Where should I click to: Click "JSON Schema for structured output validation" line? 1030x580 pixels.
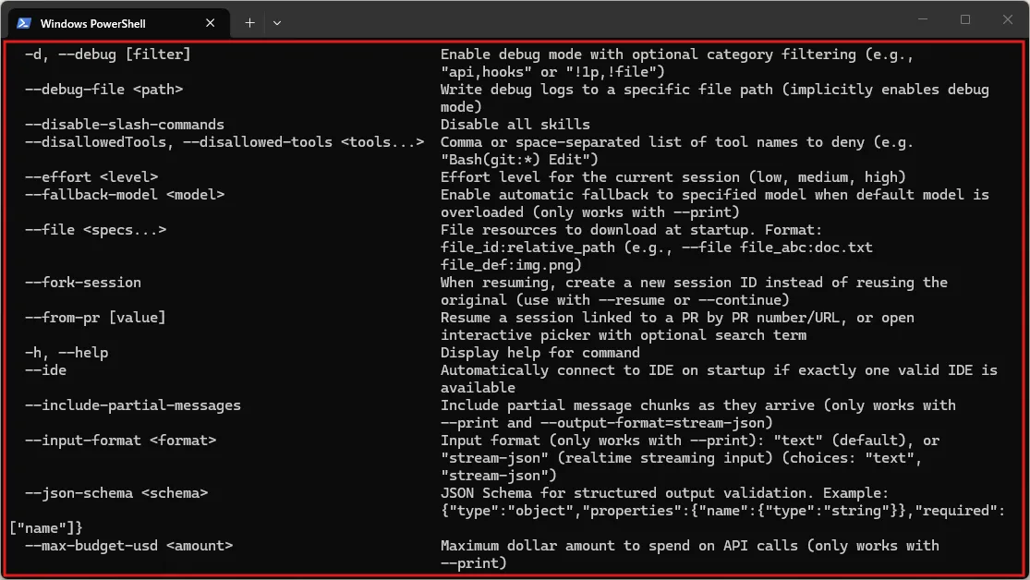tap(665, 493)
